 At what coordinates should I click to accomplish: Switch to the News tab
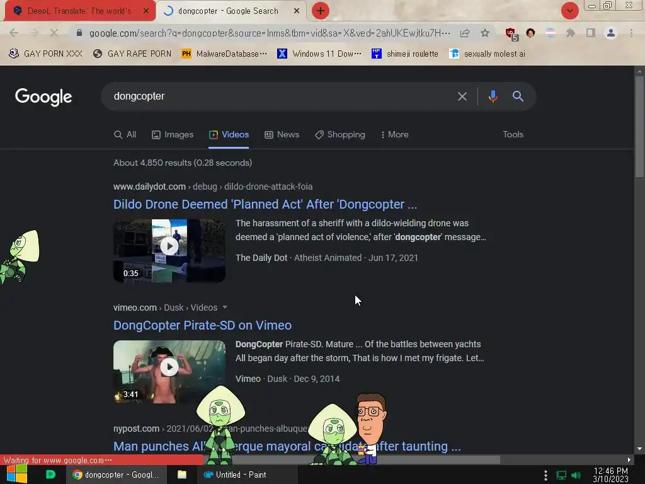[x=282, y=135]
